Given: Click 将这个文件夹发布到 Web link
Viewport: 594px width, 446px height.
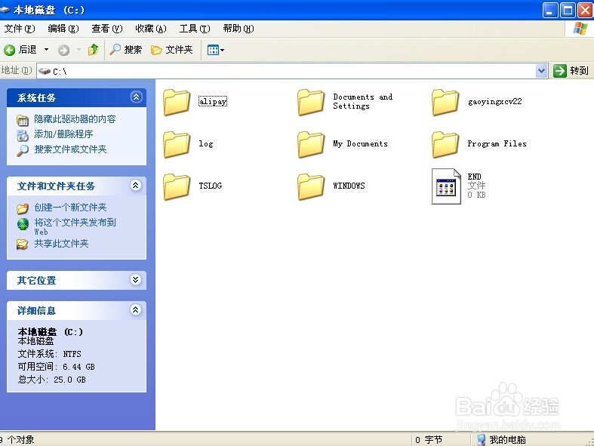Looking at the screenshot, I should click(x=75, y=226).
